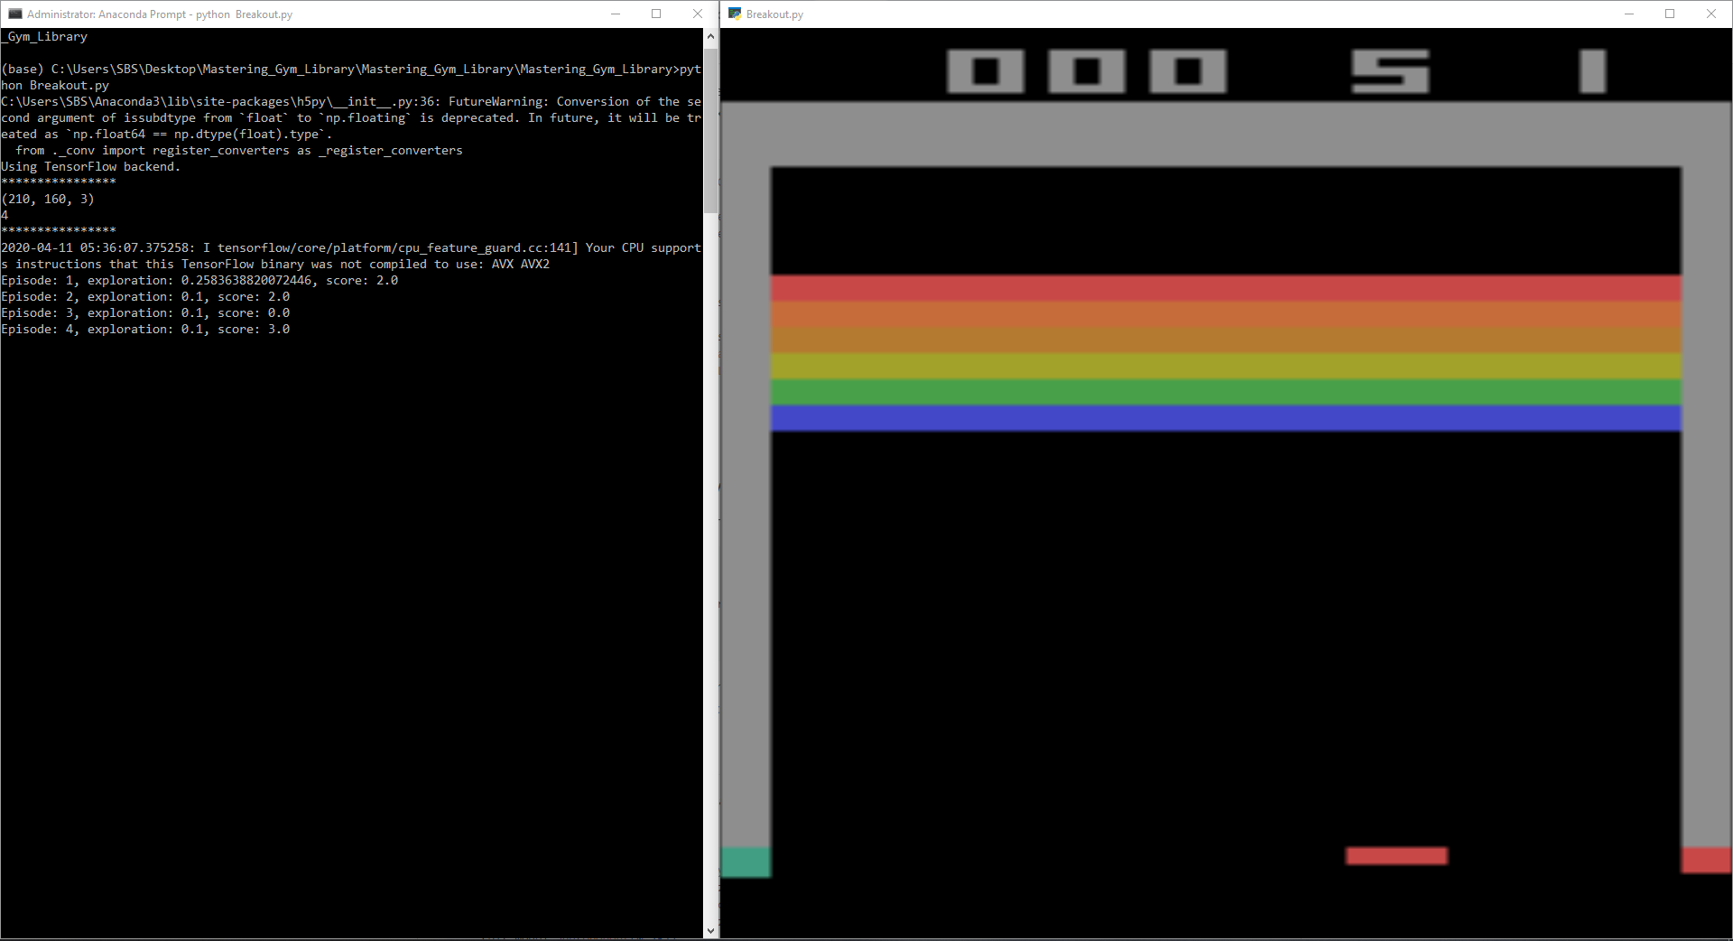The image size is (1733, 941).
Task: Click the lives digit 5 in game
Action: pos(1390,70)
